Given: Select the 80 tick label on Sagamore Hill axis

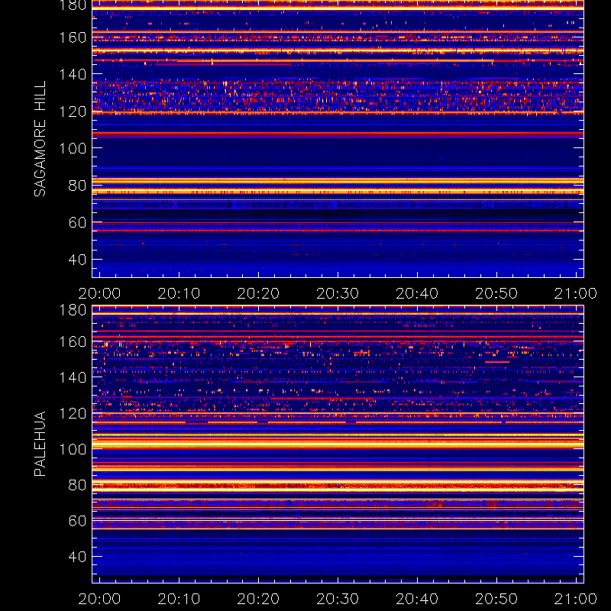Looking at the screenshot, I should tap(77, 186).
